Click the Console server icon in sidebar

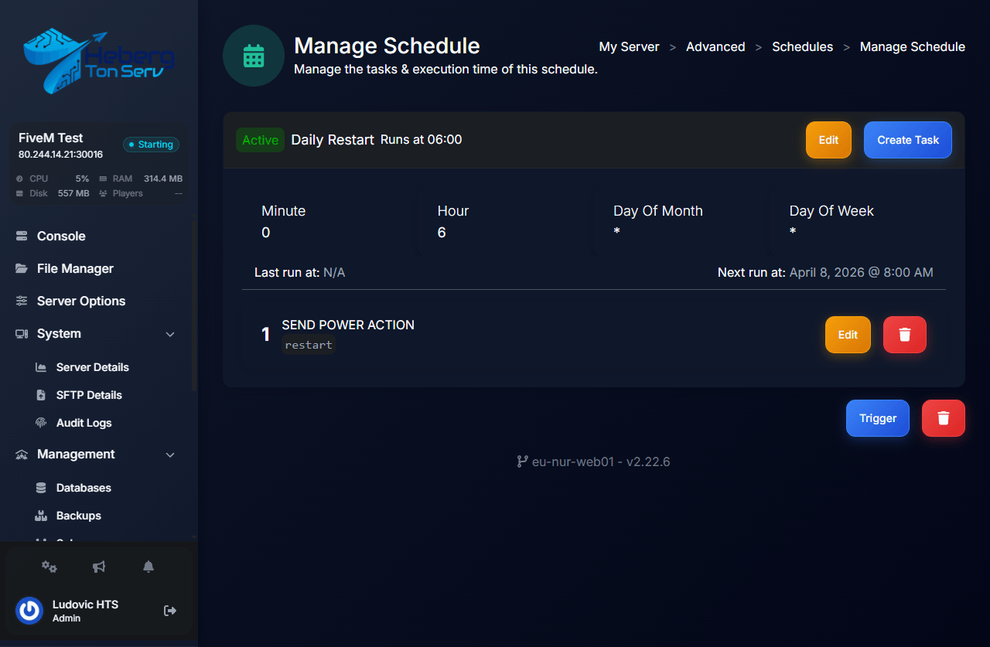point(22,237)
